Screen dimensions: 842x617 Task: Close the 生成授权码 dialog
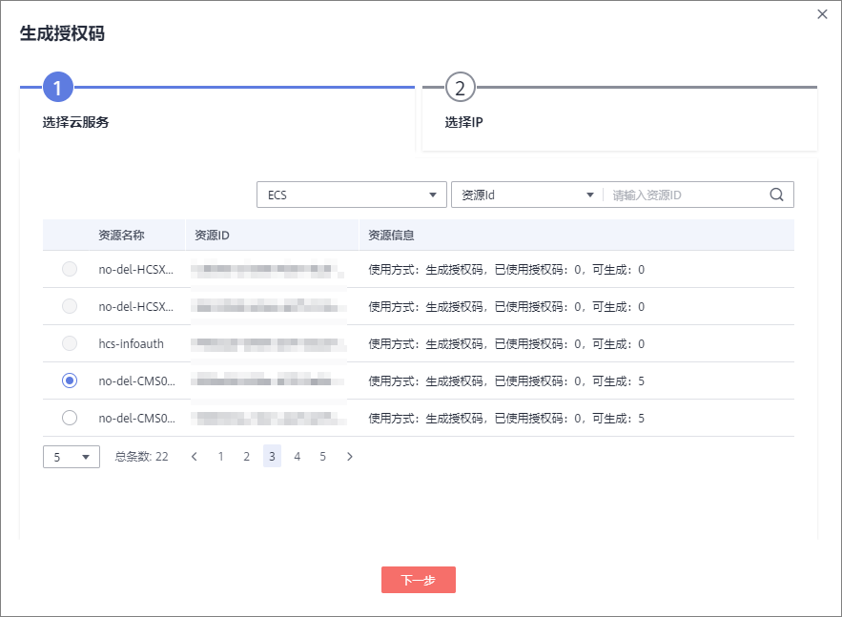(822, 14)
